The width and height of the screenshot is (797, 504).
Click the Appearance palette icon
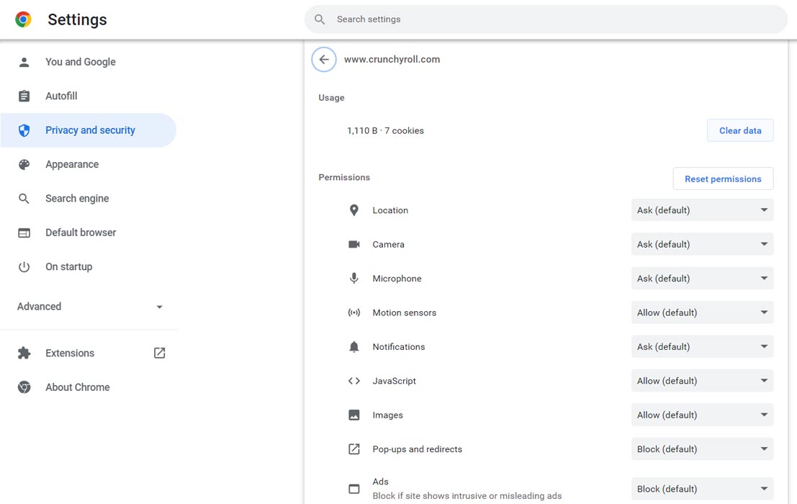[24, 164]
